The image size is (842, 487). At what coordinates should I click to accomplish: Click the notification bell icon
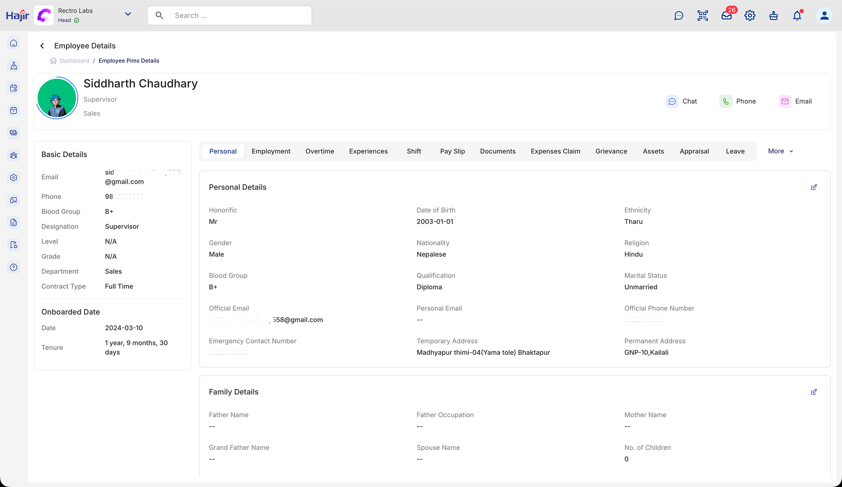click(x=797, y=16)
